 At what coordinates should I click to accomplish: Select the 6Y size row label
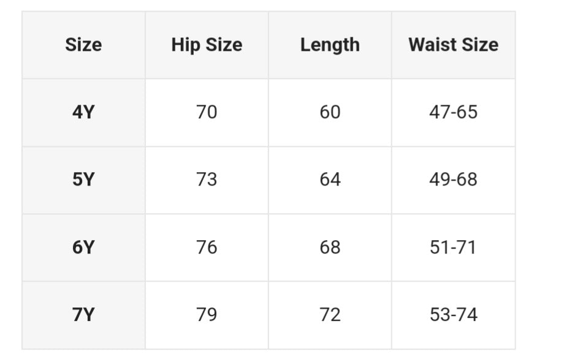click(x=83, y=247)
